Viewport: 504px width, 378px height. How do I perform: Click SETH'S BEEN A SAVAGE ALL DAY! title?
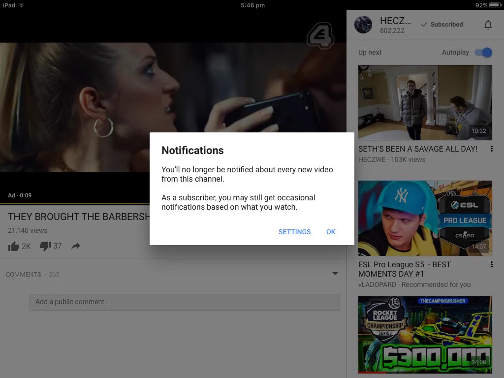click(417, 149)
